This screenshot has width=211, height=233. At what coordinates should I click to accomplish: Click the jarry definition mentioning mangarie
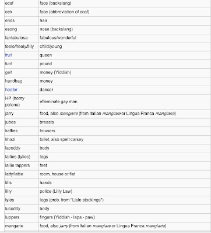coord(108,114)
